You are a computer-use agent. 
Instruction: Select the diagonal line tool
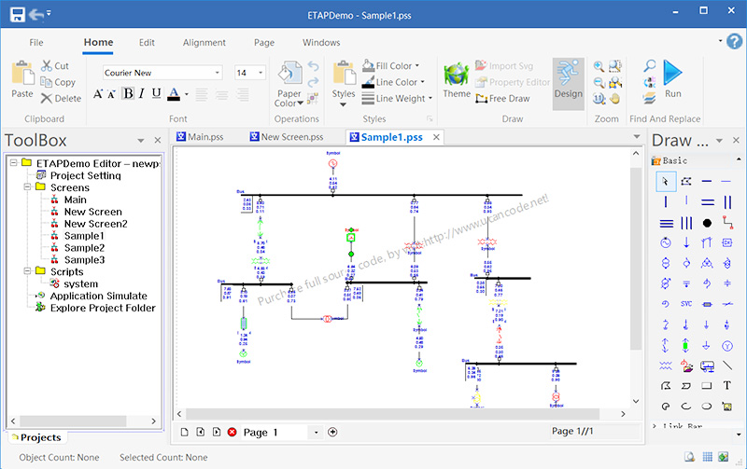tap(727, 366)
